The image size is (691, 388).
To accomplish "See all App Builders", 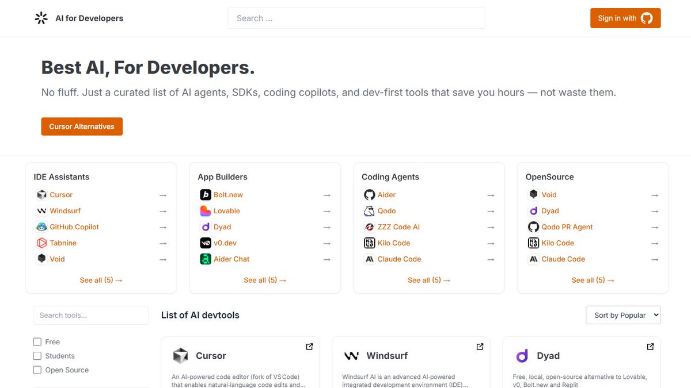I will pos(265,281).
